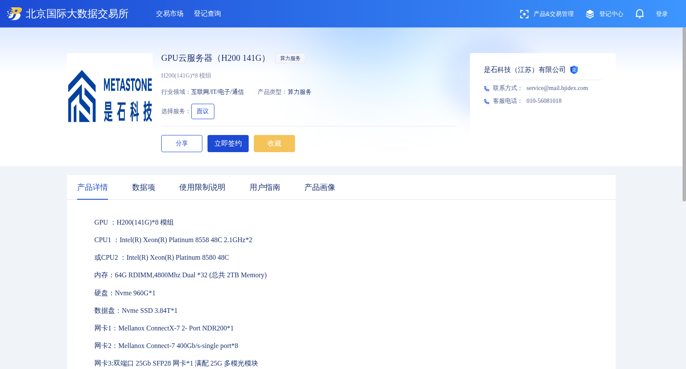
Task: Click the 分享 button
Action: click(182, 144)
